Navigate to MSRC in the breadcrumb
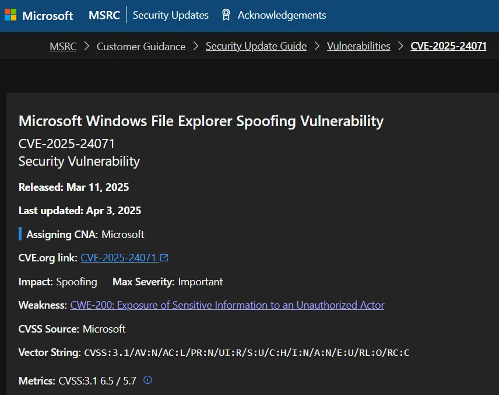Viewport: 499px width, 395px height. pyautogui.click(x=63, y=46)
